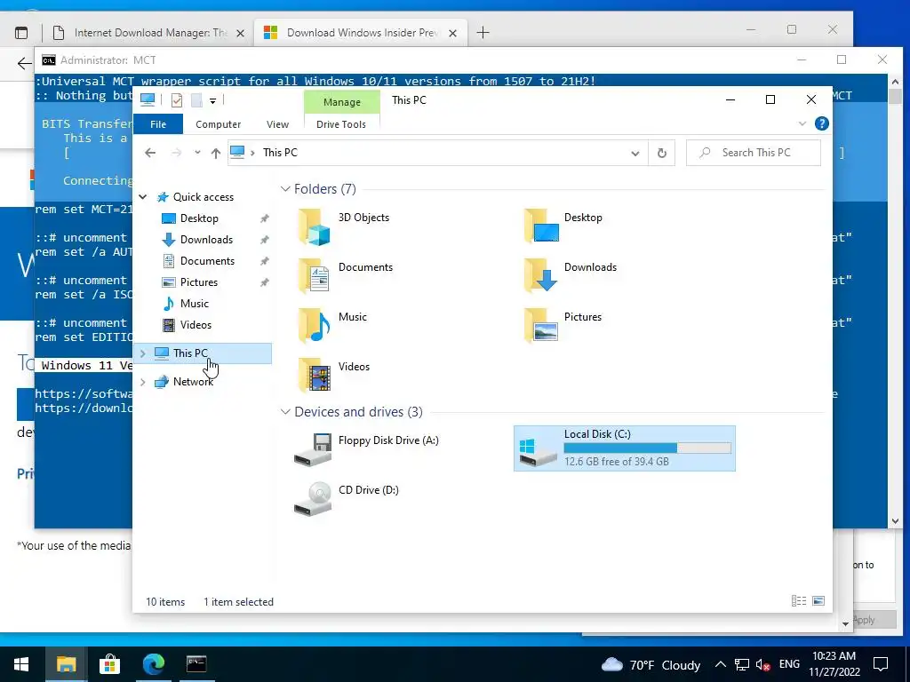Customize Quick Access Toolbar dropdown
This screenshot has width=910, height=682.
[213, 101]
